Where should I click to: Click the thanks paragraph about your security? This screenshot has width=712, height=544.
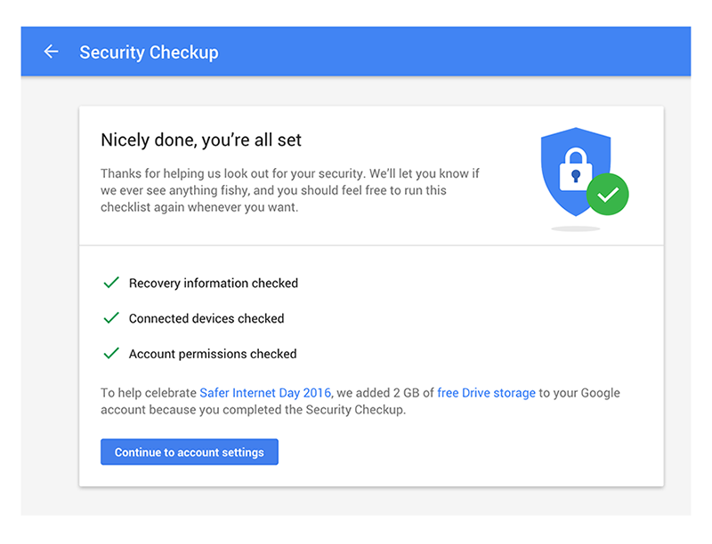(x=290, y=190)
